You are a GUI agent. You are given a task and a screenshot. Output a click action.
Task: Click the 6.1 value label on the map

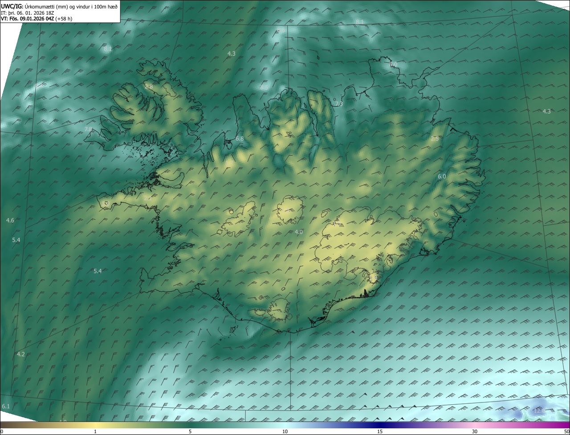tap(6, 407)
